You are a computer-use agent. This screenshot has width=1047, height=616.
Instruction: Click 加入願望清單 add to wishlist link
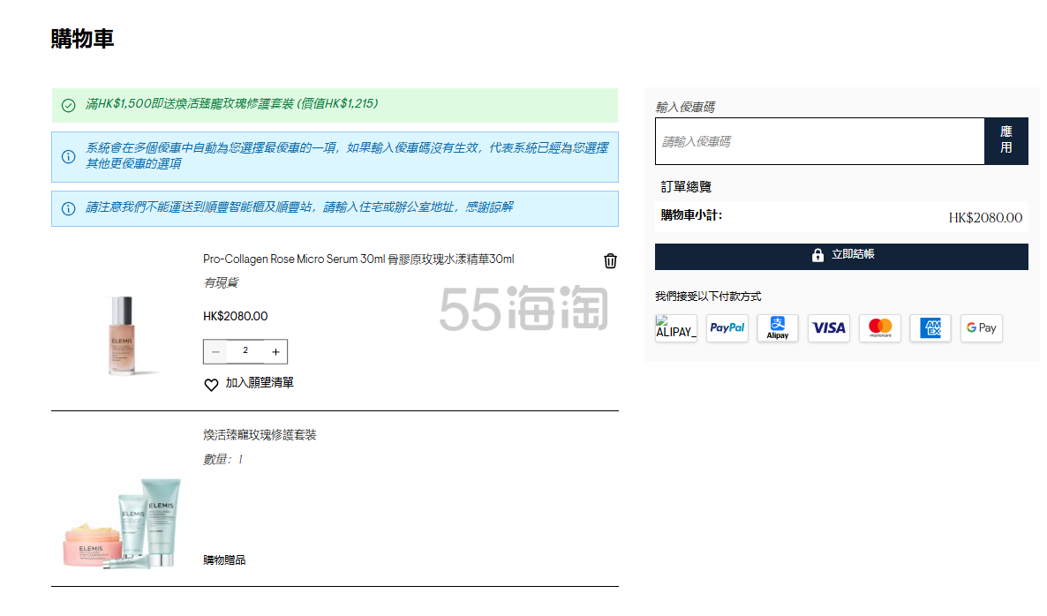point(260,383)
